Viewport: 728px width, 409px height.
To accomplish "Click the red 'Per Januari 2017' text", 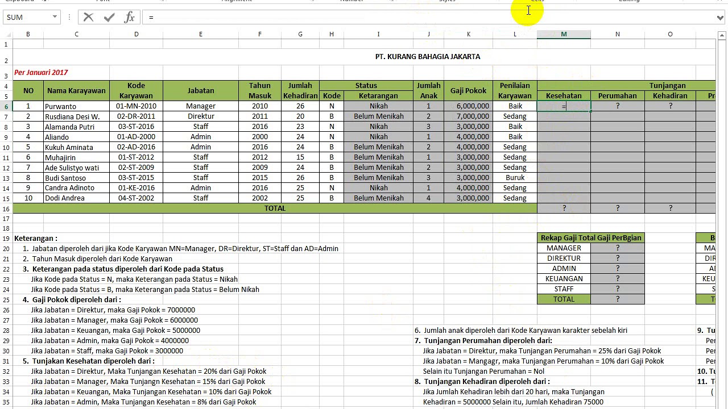I will 41,73.
